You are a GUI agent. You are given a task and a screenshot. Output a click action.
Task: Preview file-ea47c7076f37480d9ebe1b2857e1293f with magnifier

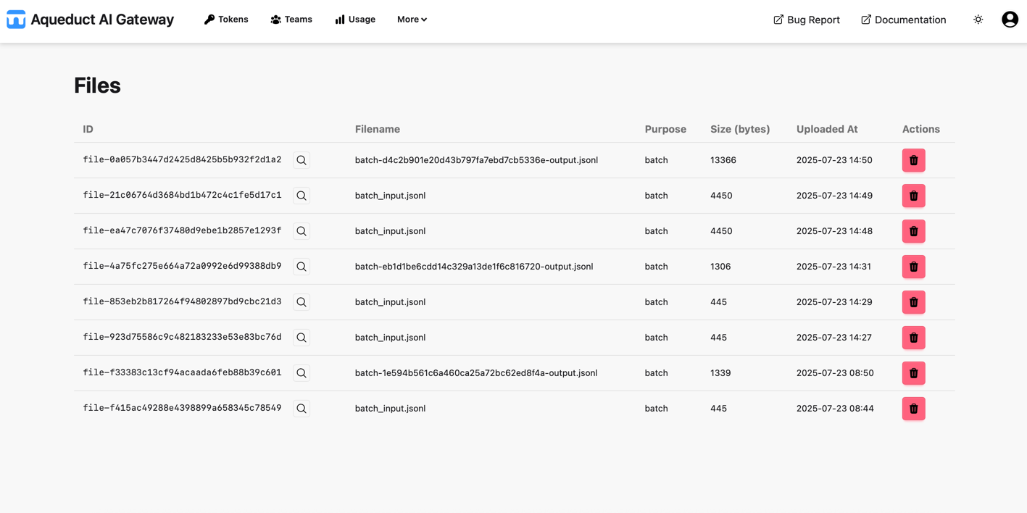pyautogui.click(x=302, y=231)
